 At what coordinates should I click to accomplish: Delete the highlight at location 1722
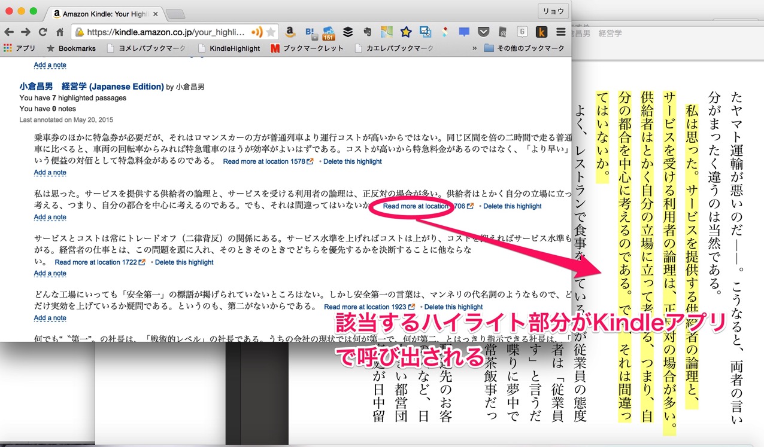(184, 262)
